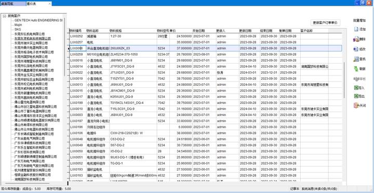Screen dimensions: 374x193
Task: Click the 关闭 (close) door icon
Action: 359,105
